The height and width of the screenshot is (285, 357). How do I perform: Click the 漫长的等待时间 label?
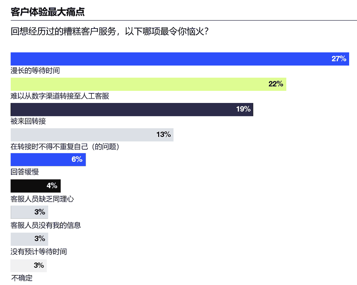point(35,71)
